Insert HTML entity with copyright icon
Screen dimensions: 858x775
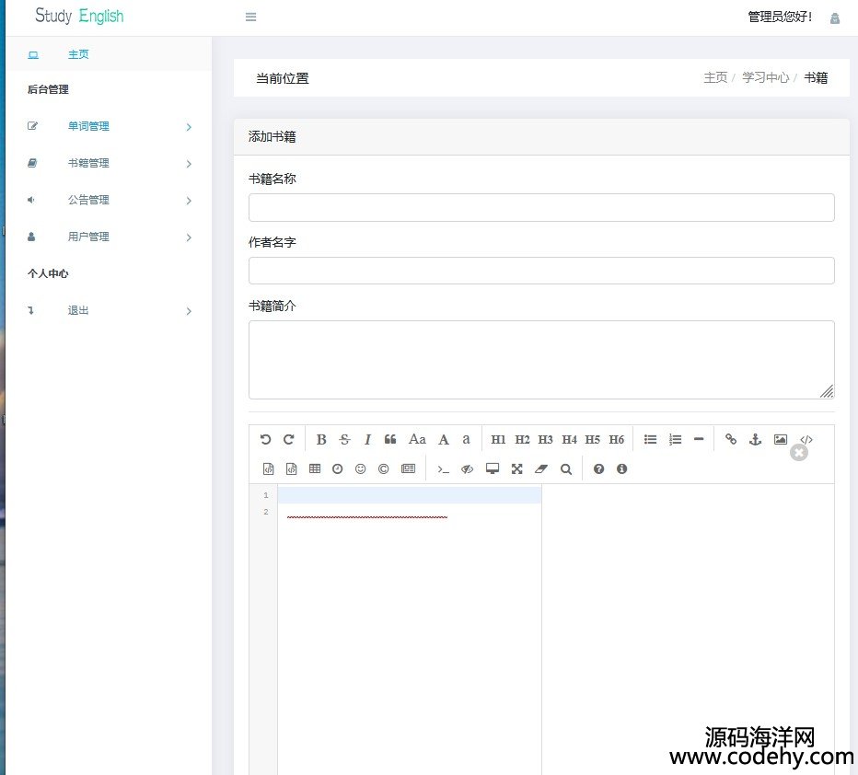coord(384,468)
